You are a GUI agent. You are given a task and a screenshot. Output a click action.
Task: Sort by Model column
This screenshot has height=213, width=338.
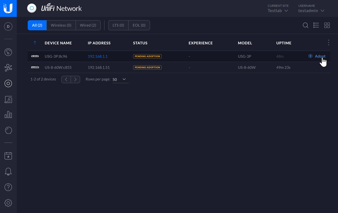(245, 43)
